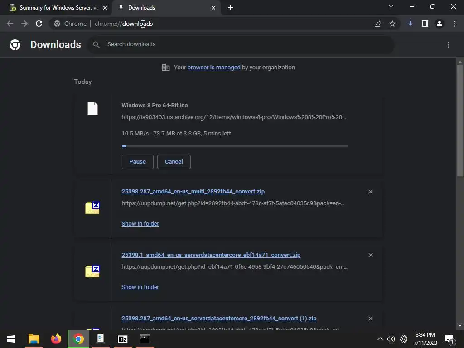
Task: Click the search magnifier icon
Action: pyautogui.click(x=96, y=45)
